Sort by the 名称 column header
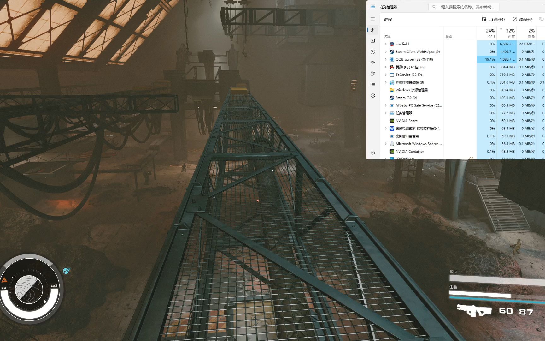545x341 pixels. [x=387, y=37]
